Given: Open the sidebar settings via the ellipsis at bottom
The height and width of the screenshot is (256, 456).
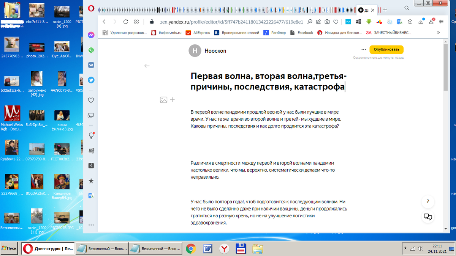Looking at the screenshot, I should point(91,225).
